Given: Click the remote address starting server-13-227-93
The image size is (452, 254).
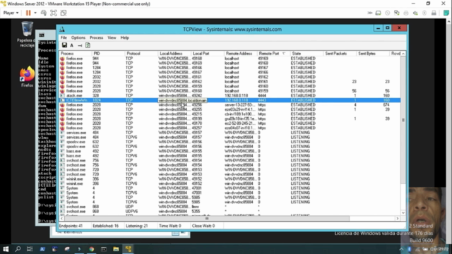Looking at the screenshot, I should [x=240, y=105].
